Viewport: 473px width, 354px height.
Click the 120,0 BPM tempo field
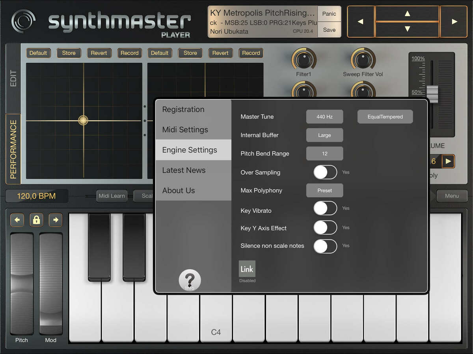[37, 196]
